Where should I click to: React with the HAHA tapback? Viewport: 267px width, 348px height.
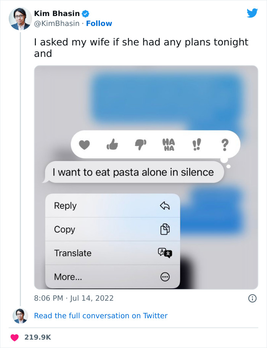(x=168, y=144)
